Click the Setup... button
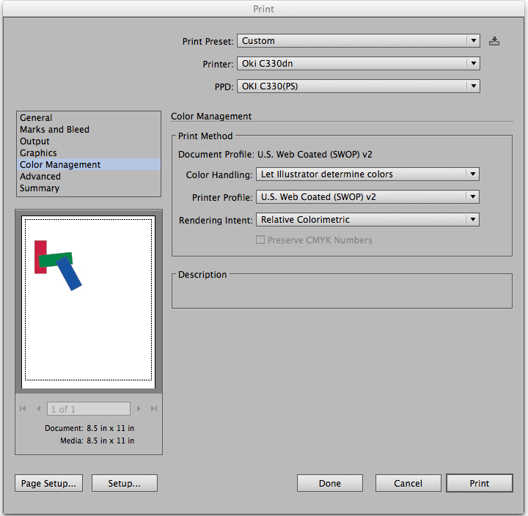The image size is (528, 516). click(x=124, y=483)
